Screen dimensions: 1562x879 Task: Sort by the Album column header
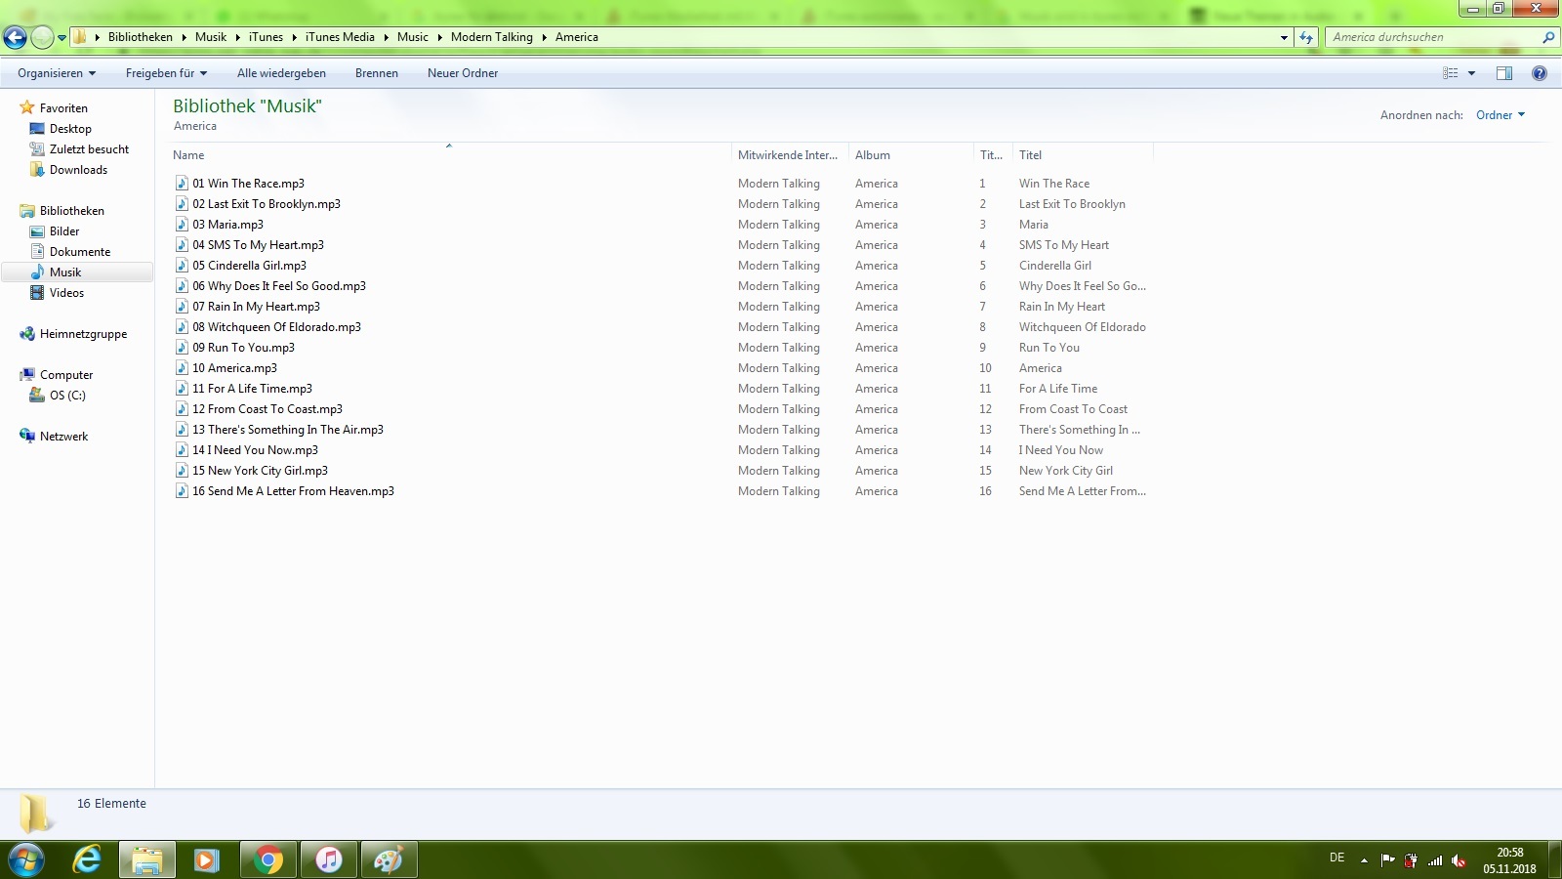click(911, 155)
